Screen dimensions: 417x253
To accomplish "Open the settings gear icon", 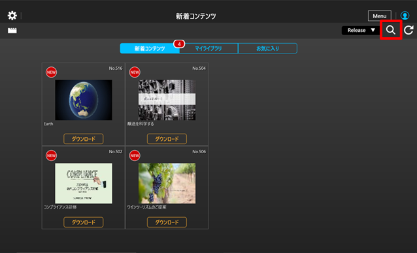I will click(x=12, y=16).
